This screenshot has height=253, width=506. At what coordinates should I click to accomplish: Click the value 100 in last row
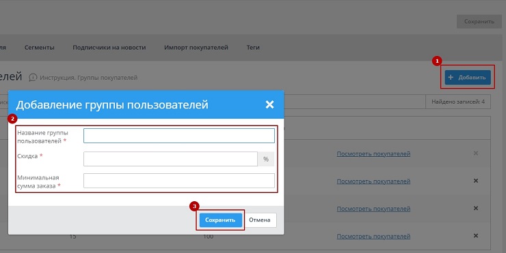pos(208,237)
